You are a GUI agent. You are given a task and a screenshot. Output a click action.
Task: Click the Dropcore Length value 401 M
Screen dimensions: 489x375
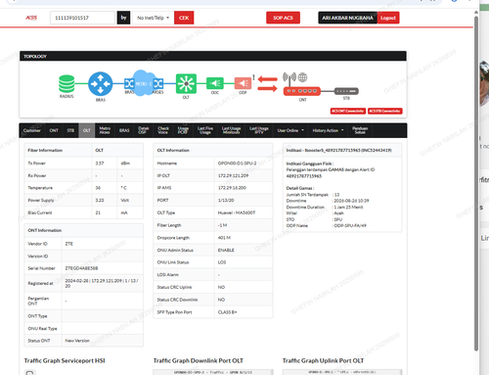224,238
